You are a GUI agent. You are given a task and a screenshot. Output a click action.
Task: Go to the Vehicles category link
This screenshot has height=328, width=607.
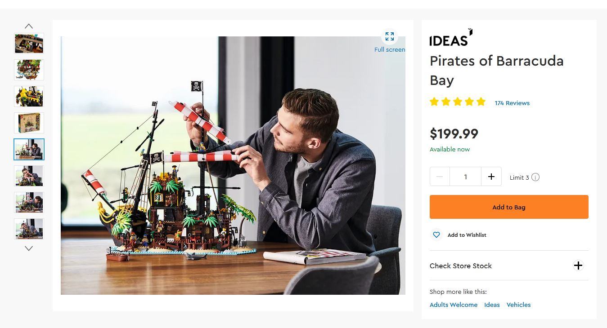tap(518, 305)
